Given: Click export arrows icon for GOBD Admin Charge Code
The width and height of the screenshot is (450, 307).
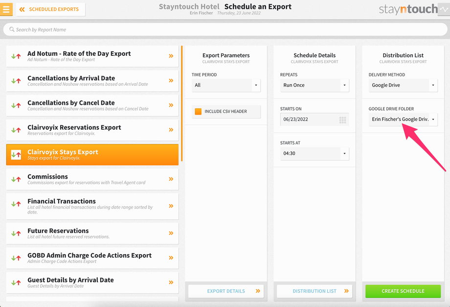Looking at the screenshot, I should pos(16,258).
